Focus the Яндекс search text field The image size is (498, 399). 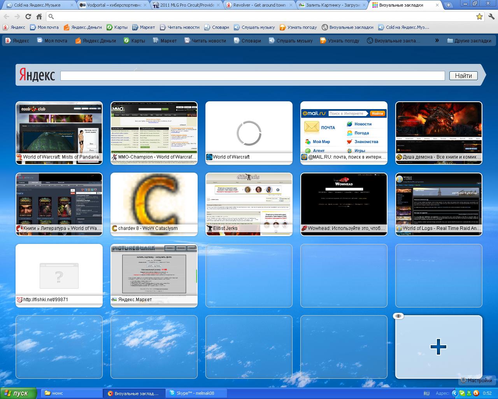(253, 76)
